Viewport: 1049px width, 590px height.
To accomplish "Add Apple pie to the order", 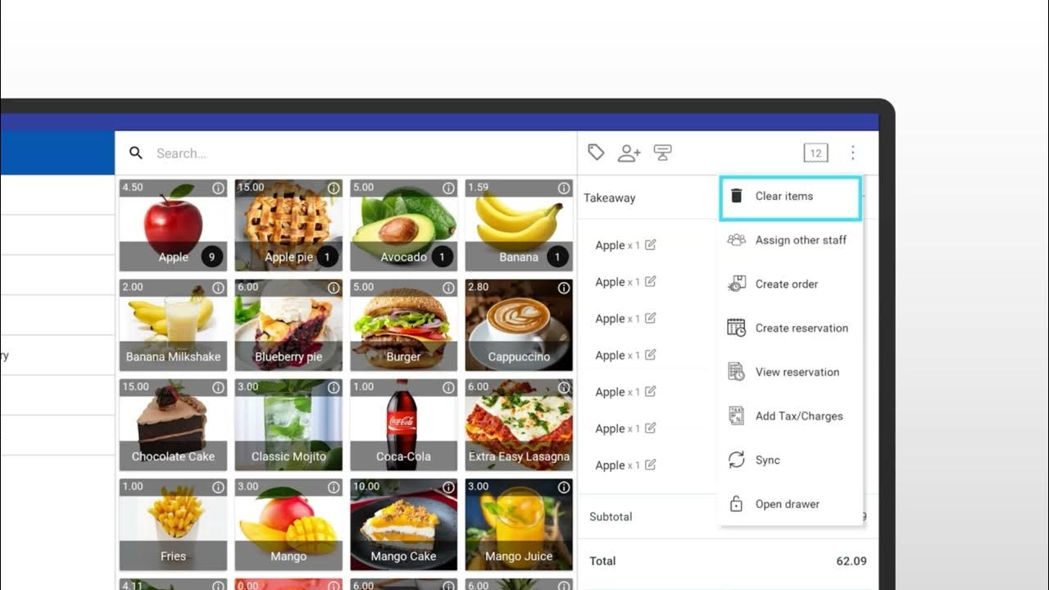I will (x=288, y=225).
